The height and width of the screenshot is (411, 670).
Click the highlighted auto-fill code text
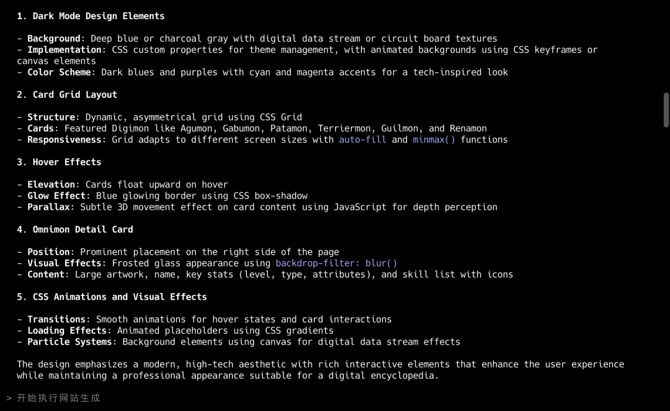tap(362, 140)
